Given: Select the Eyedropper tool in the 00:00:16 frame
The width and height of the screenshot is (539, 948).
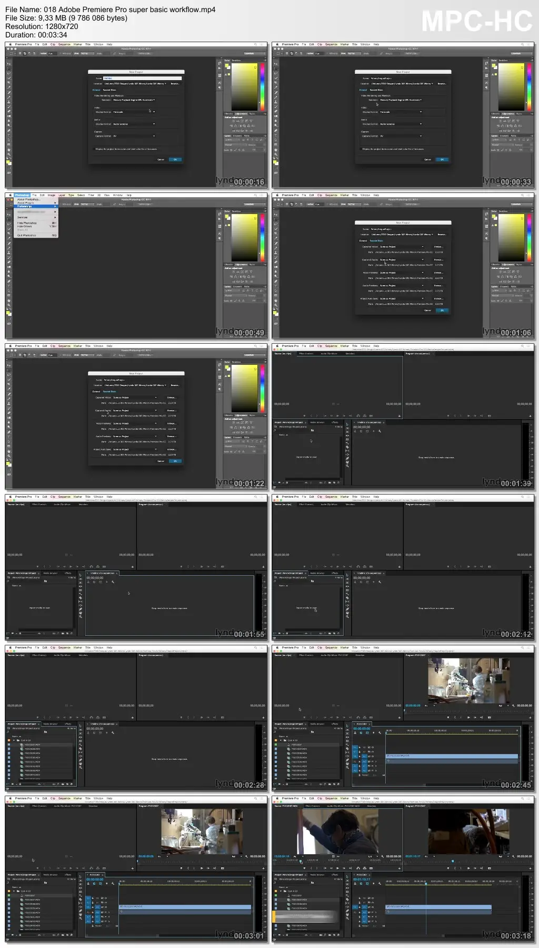Looking at the screenshot, I should [9, 87].
